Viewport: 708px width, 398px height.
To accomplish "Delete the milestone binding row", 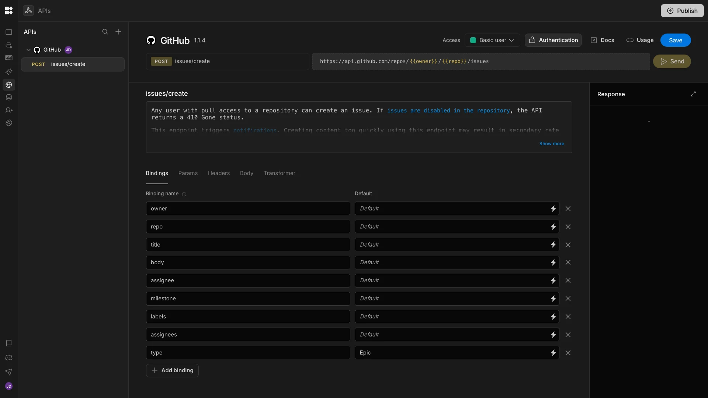I will click(x=568, y=298).
